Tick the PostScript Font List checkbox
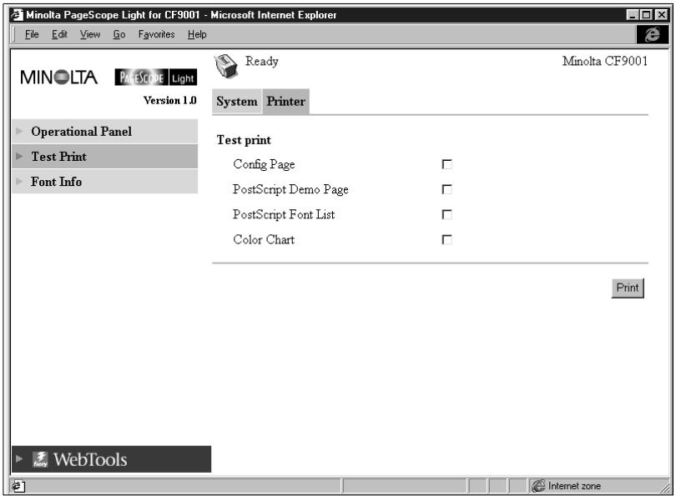The image size is (676, 496). [x=447, y=214]
